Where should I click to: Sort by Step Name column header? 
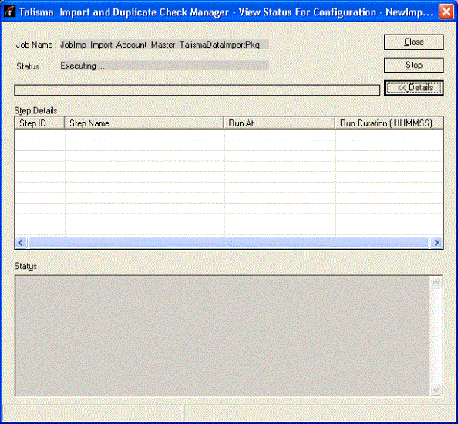[144, 123]
